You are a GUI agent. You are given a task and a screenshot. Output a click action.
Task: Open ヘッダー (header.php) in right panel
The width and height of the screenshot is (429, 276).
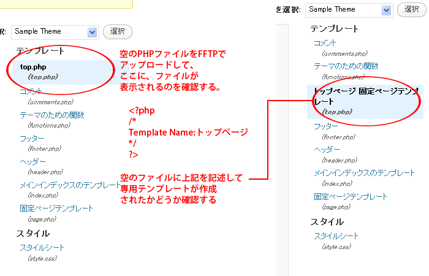click(x=326, y=150)
